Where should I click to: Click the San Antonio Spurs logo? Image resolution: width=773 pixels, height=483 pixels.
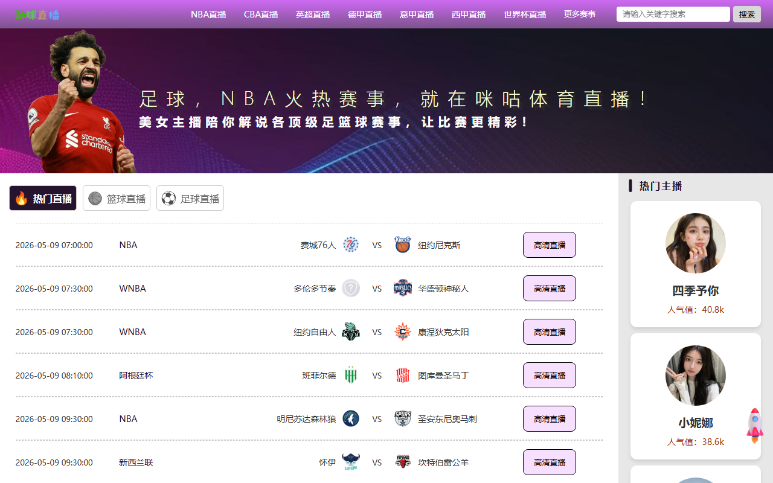point(403,418)
